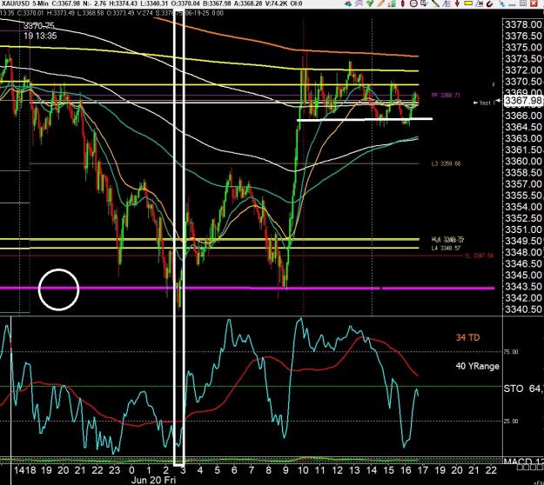Screen dimensions: 544x485
Task: Click the 3343.50 price axis label
Action: [523, 287]
